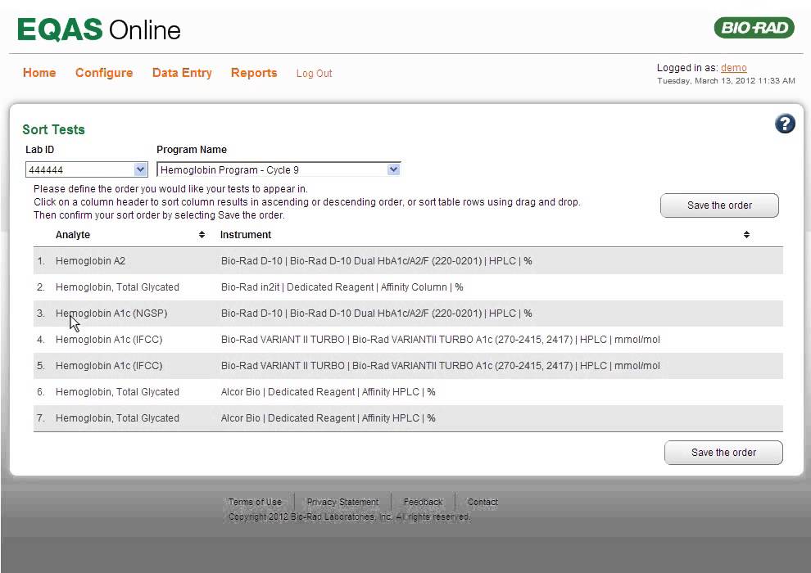The width and height of the screenshot is (811, 573).
Task: Open the Program Name dropdown
Action: (x=279, y=169)
